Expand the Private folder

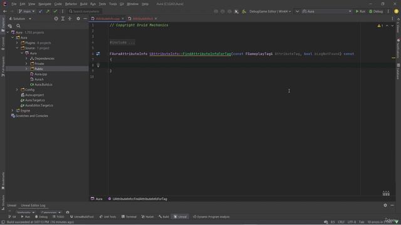click(26, 64)
